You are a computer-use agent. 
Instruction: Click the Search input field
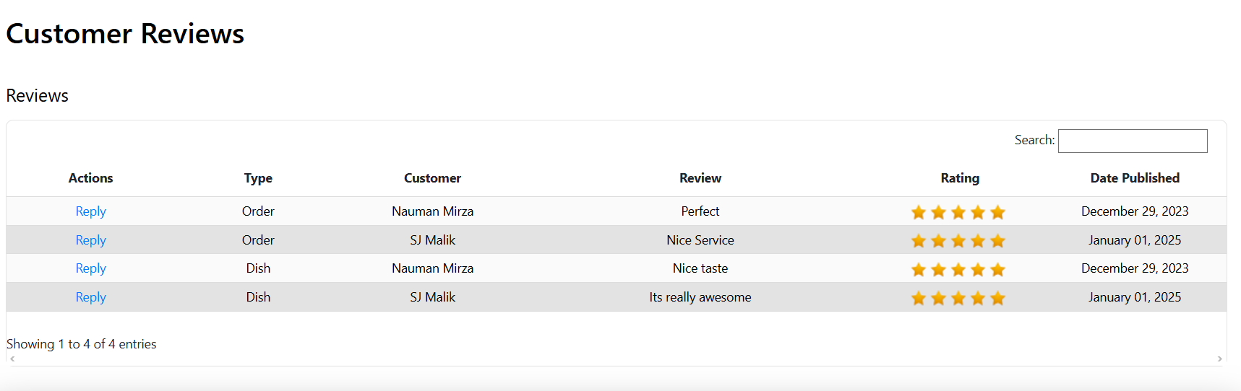[1132, 141]
